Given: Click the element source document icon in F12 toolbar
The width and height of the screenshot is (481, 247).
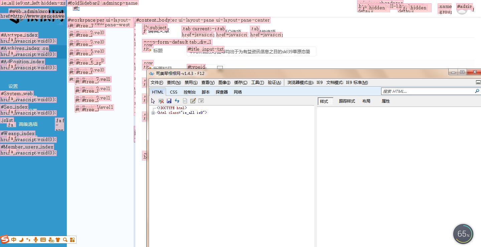Looking at the screenshot, I should click(x=185, y=101).
